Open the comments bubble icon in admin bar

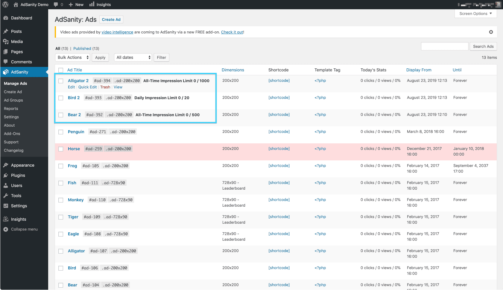[56, 4]
